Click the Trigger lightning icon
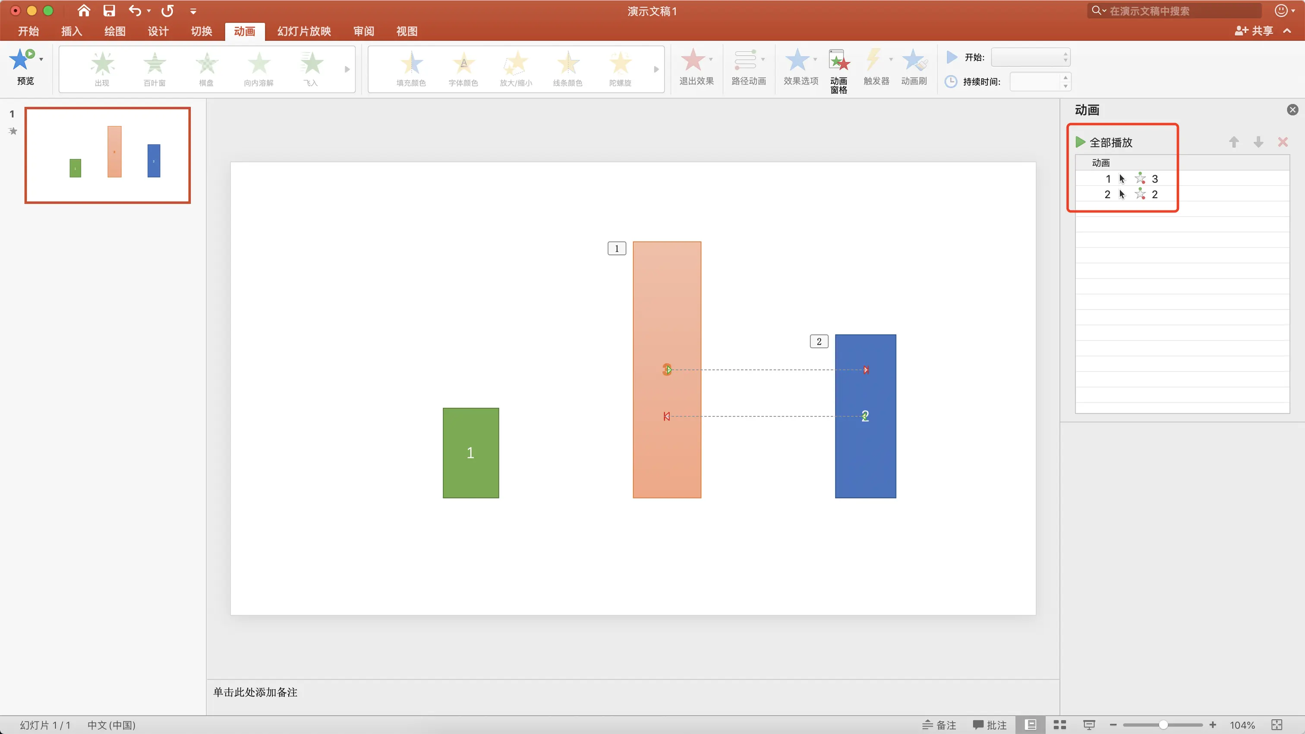Viewport: 1305px width, 734px height. click(873, 60)
